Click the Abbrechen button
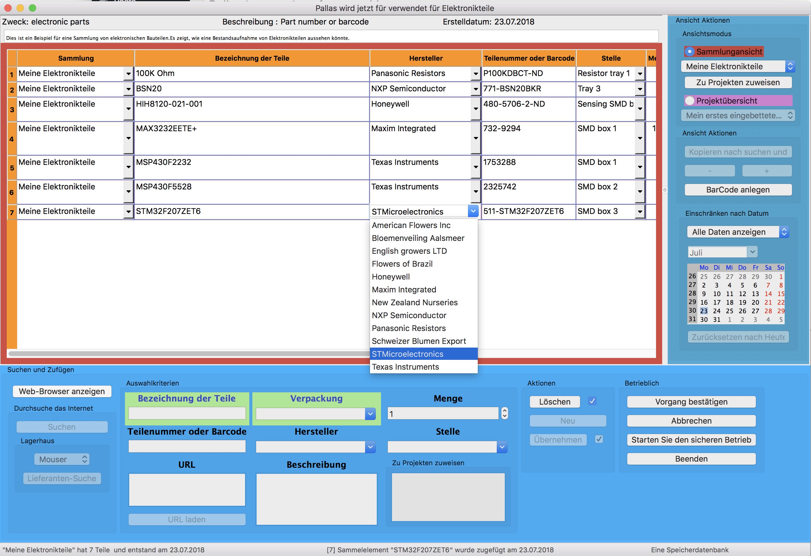This screenshot has width=811, height=556. [x=691, y=421]
